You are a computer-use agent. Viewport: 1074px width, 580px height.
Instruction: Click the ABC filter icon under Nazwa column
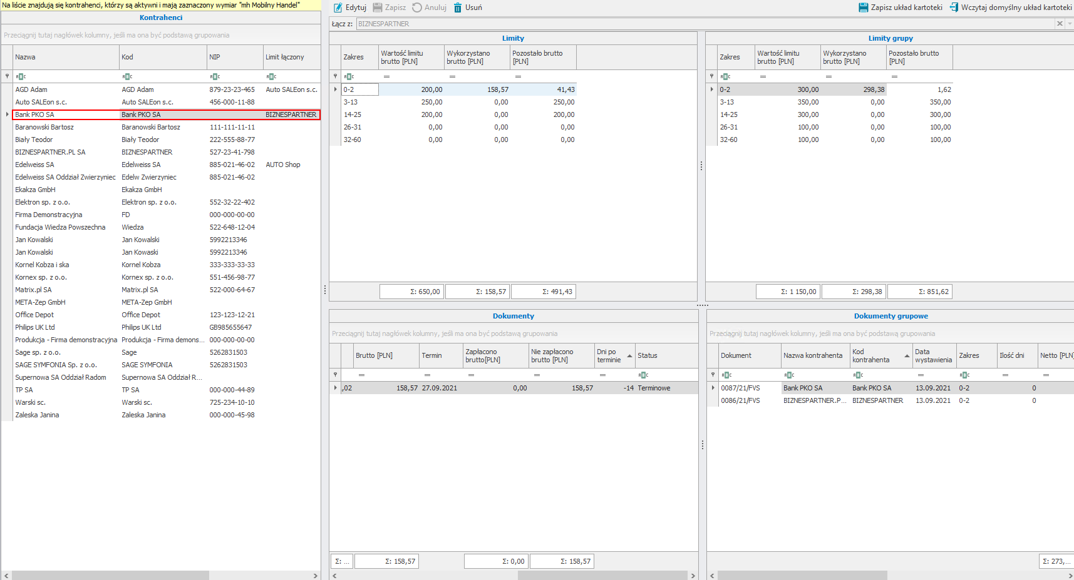click(x=21, y=76)
